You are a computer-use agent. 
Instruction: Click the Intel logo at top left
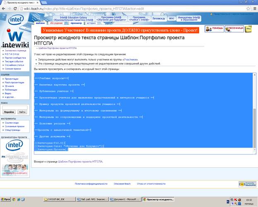tap(16, 19)
